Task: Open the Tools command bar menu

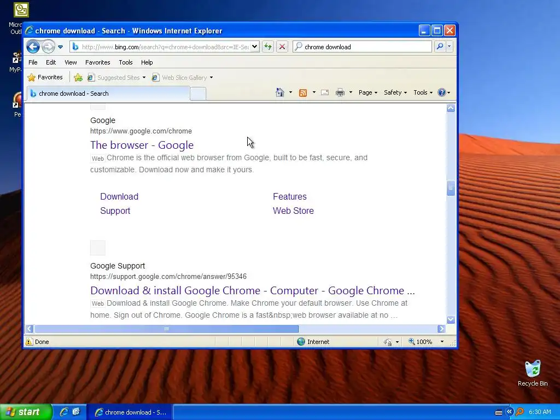Action: click(423, 92)
